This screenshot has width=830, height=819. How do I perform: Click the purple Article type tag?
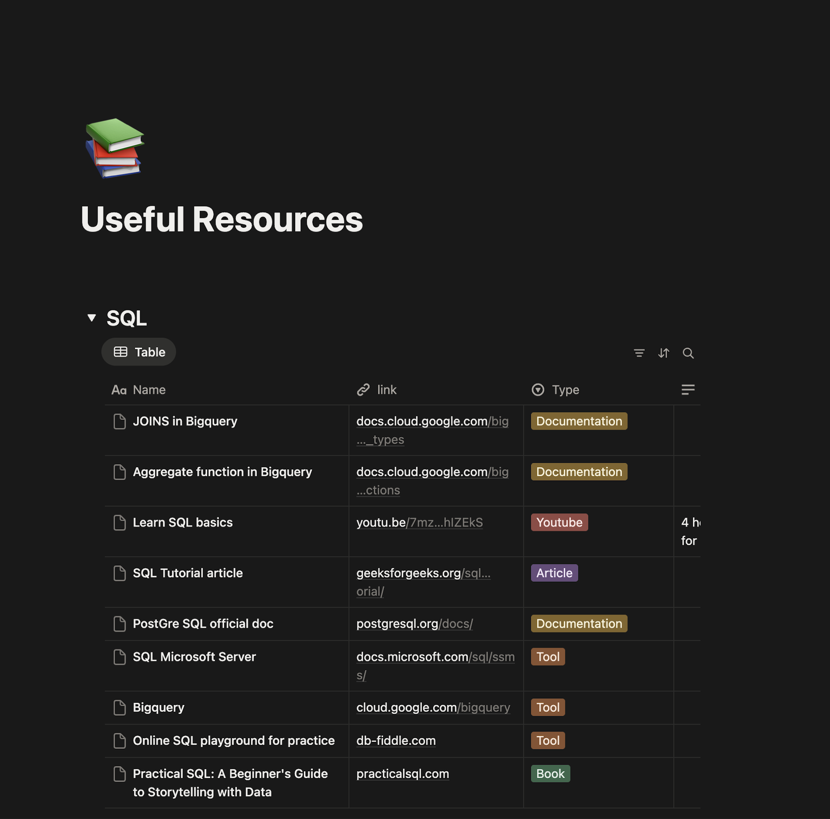[x=554, y=573]
